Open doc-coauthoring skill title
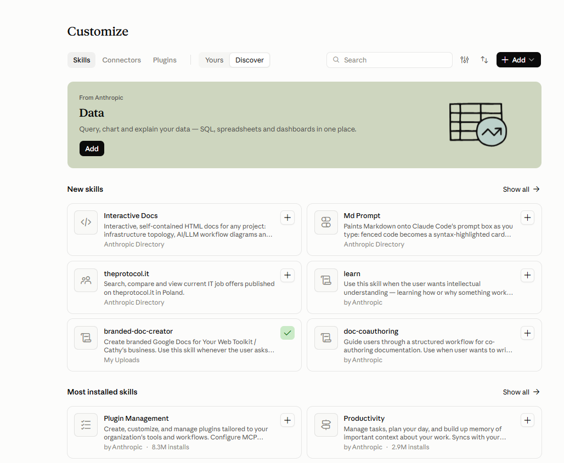The width and height of the screenshot is (564, 463). (x=371, y=331)
